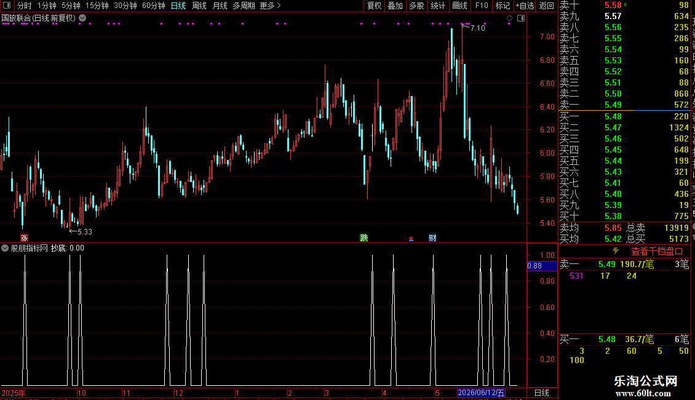Click the 卖均 5.85 value

[613, 228]
